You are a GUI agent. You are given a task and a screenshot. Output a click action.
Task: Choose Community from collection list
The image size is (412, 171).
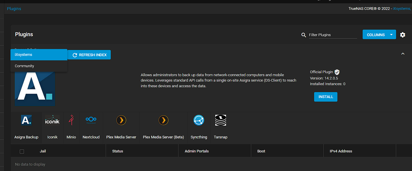click(x=39, y=66)
